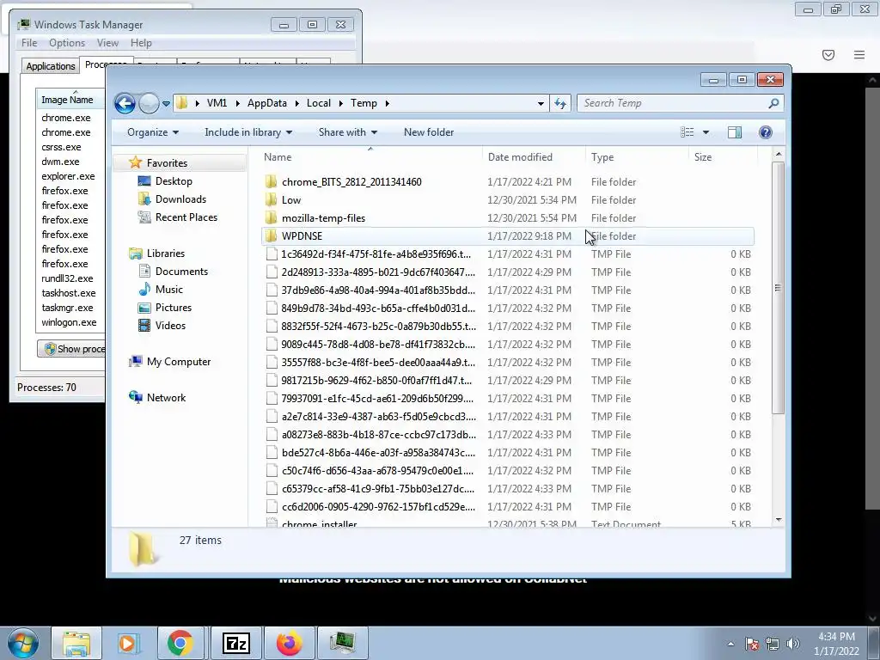Click file list scroll down arrow
This screenshot has width=880, height=660.
click(x=778, y=520)
